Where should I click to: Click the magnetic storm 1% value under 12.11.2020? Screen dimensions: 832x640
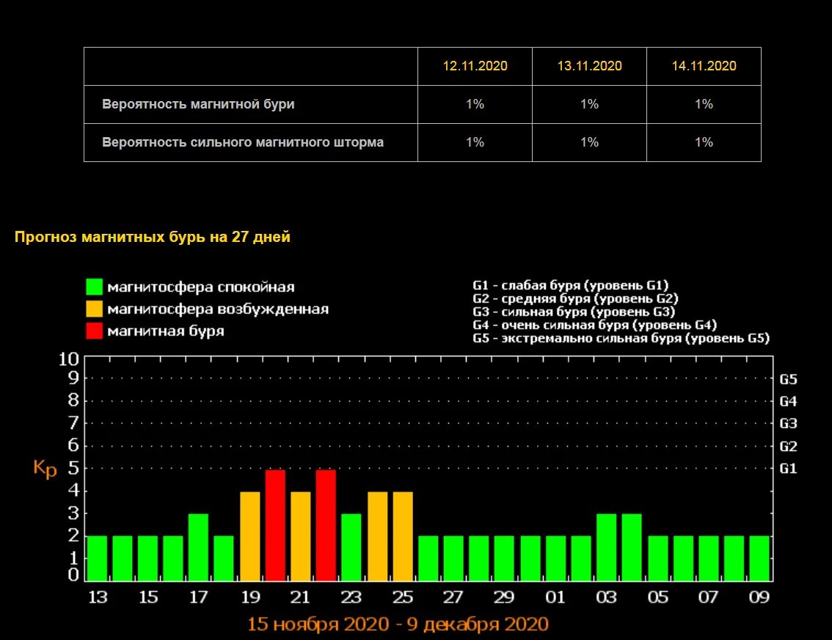click(x=475, y=104)
